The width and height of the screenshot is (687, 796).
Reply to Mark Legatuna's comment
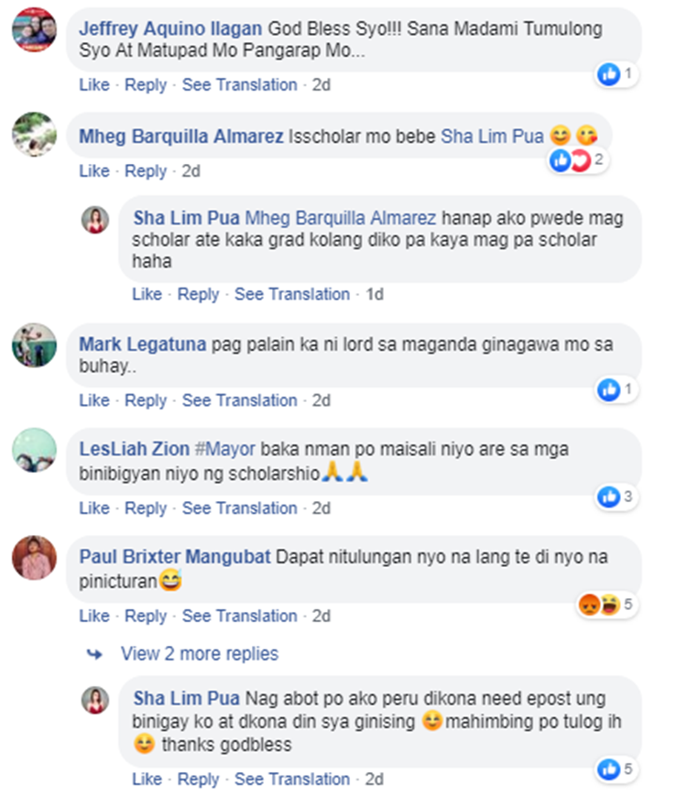[x=146, y=400]
